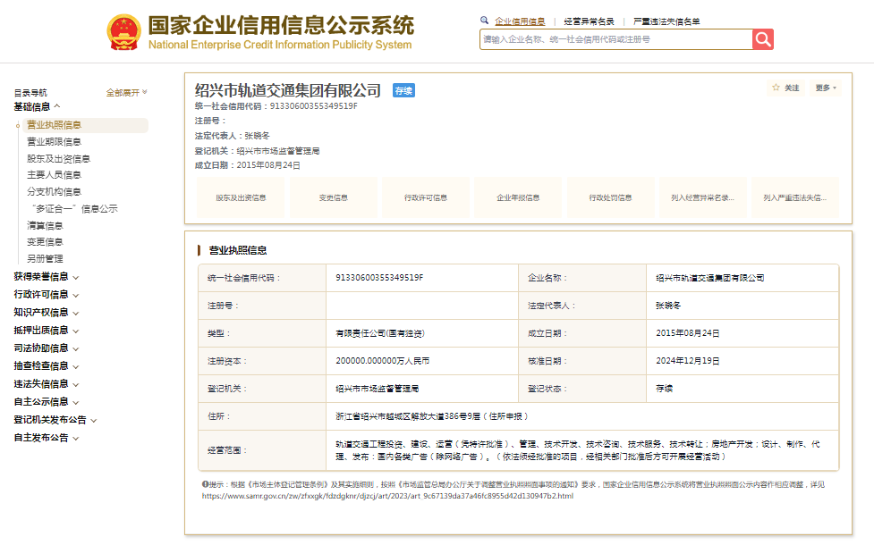
Task: Switch to the 严重违法失信名单 search tab
Action: (x=666, y=21)
